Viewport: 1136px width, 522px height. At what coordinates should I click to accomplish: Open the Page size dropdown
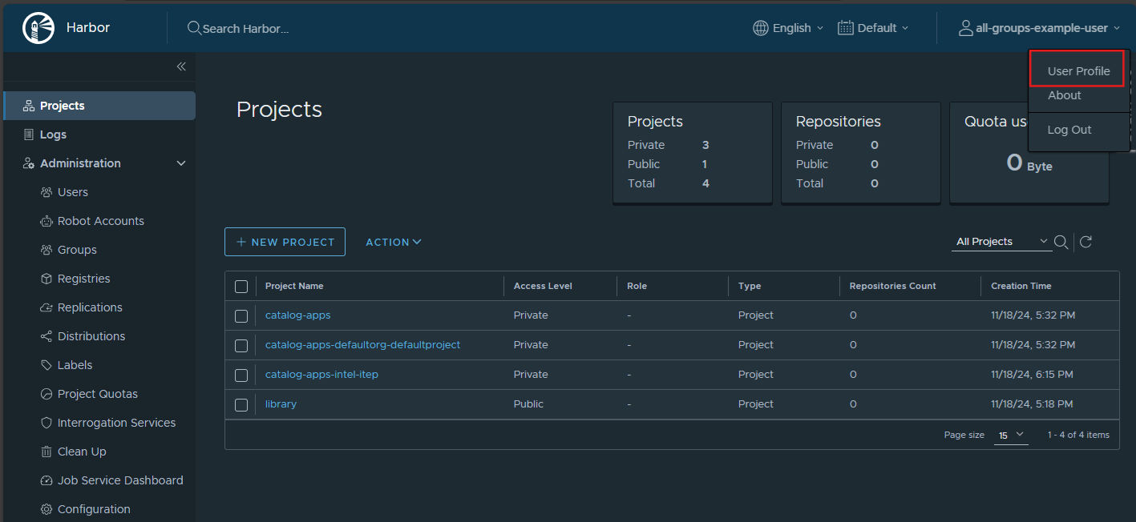pyautogui.click(x=1011, y=435)
